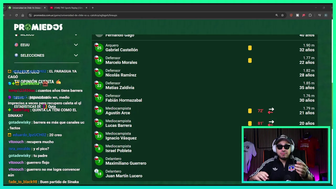Image resolution: width=336 pixels, height=189 pixels.
Task: Click Fabián Hormazabal's number 17 badge
Action: click(99, 98)
